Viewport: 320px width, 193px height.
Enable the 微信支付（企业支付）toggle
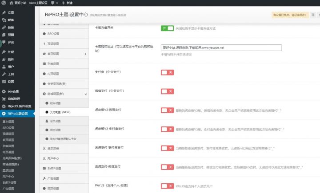[x=167, y=91]
